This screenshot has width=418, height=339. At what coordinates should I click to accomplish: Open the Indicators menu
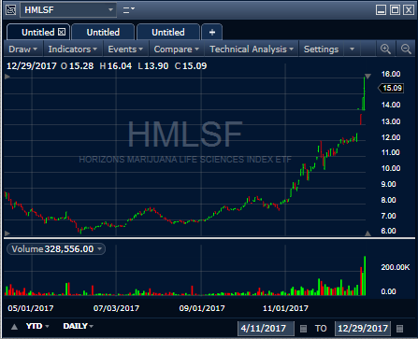click(x=73, y=49)
